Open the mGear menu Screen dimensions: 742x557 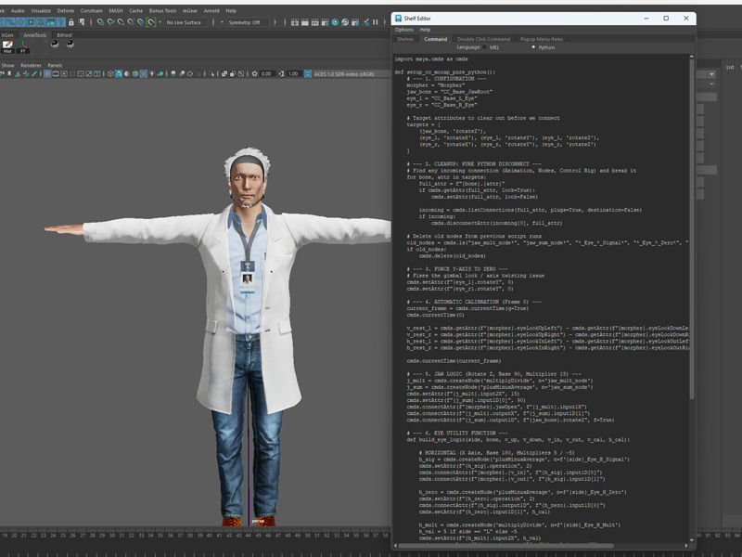click(x=190, y=10)
